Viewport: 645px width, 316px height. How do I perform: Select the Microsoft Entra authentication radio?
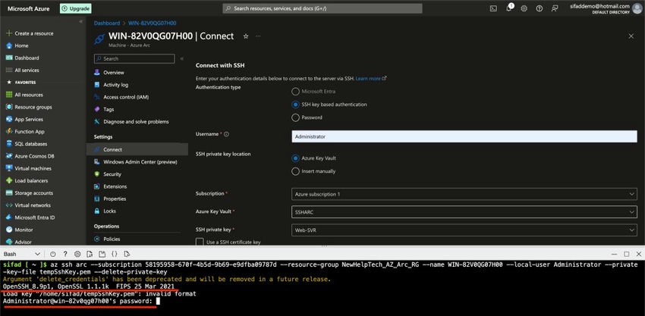point(295,92)
